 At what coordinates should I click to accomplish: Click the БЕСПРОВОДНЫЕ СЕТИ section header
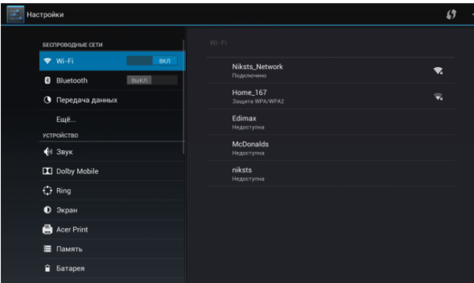pyautogui.click(x=73, y=44)
